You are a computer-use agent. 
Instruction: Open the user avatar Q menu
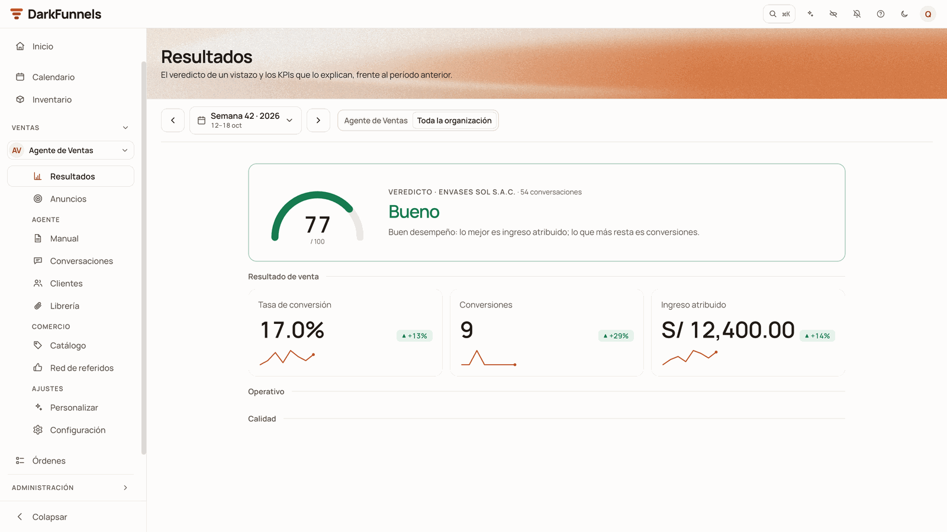(928, 14)
